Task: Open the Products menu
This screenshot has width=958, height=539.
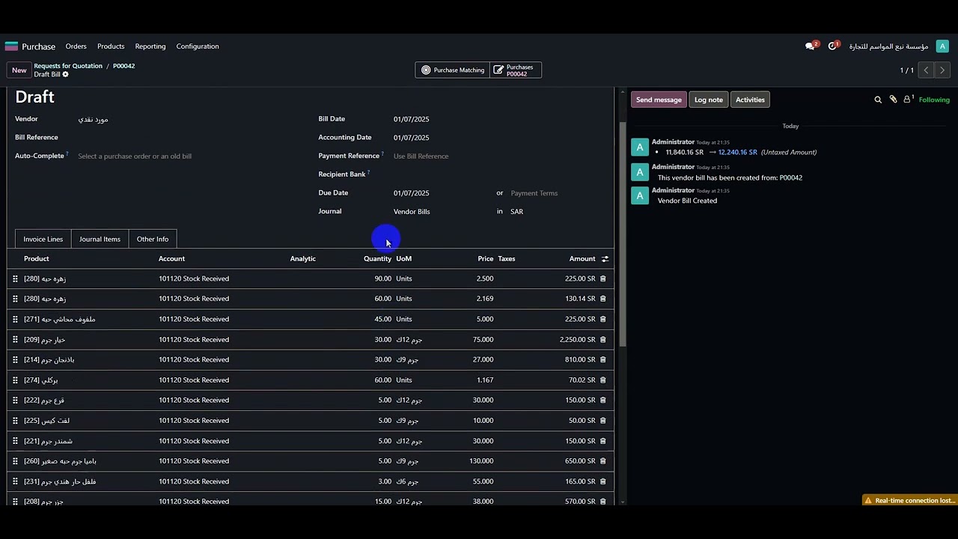Action: [x=111, y=46]
